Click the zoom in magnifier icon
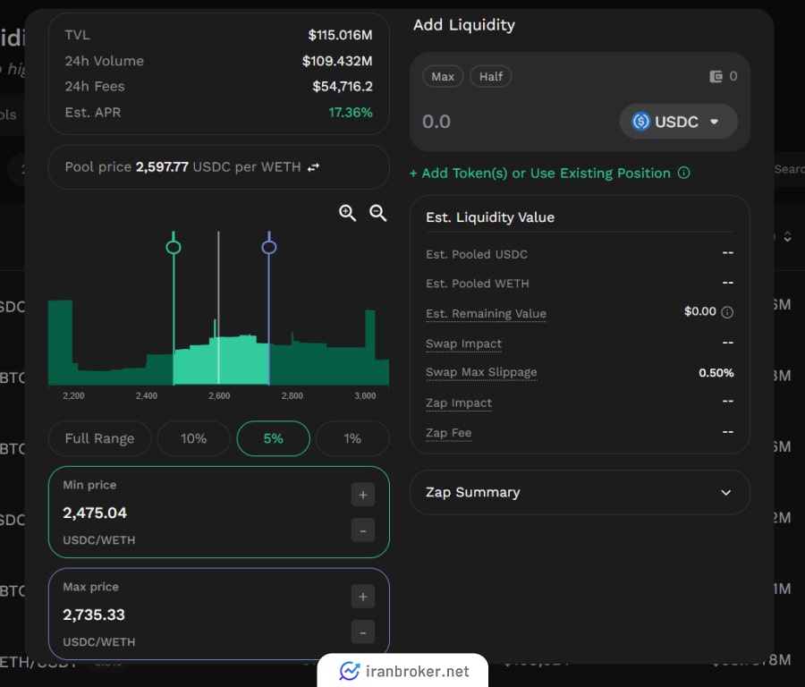The height and width of the screenshot is (687, 805). pos(347,213)
